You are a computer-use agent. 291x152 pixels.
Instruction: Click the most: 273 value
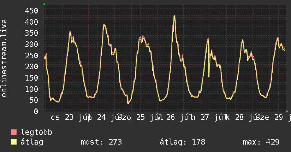click(101, 142)
